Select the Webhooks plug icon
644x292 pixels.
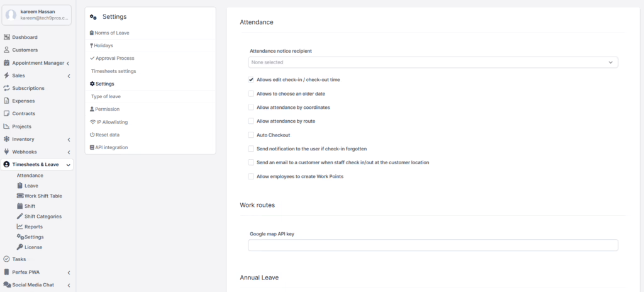[6, 152]
